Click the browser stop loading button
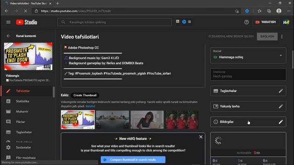 (x=26, y=11)
